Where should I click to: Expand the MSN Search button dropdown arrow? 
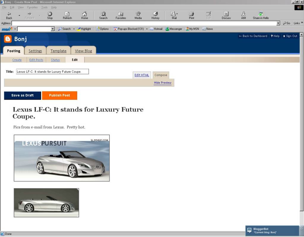74,29
